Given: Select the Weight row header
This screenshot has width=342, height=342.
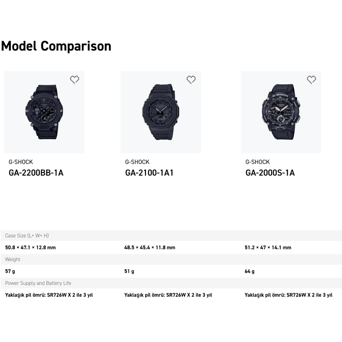Looking at the screenshot, I should click(x=171, y=259).
